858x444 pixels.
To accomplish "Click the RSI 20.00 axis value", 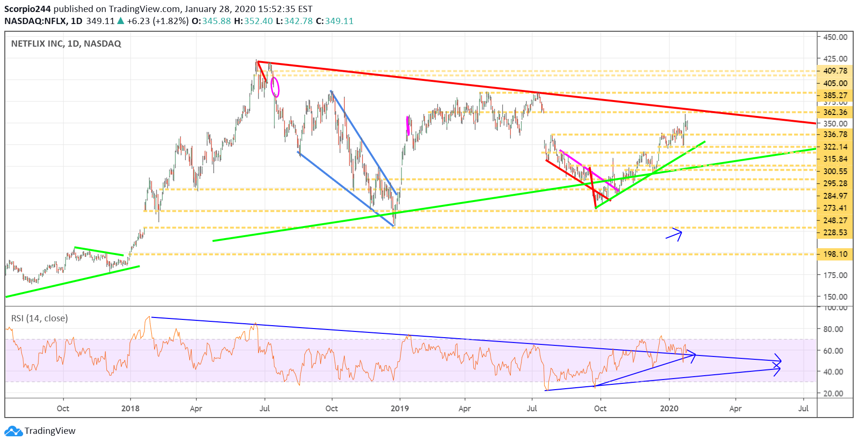I will pos(833,393).
